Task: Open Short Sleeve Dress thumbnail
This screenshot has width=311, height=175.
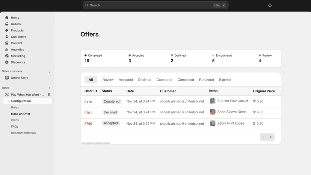Action: point(213,112)
